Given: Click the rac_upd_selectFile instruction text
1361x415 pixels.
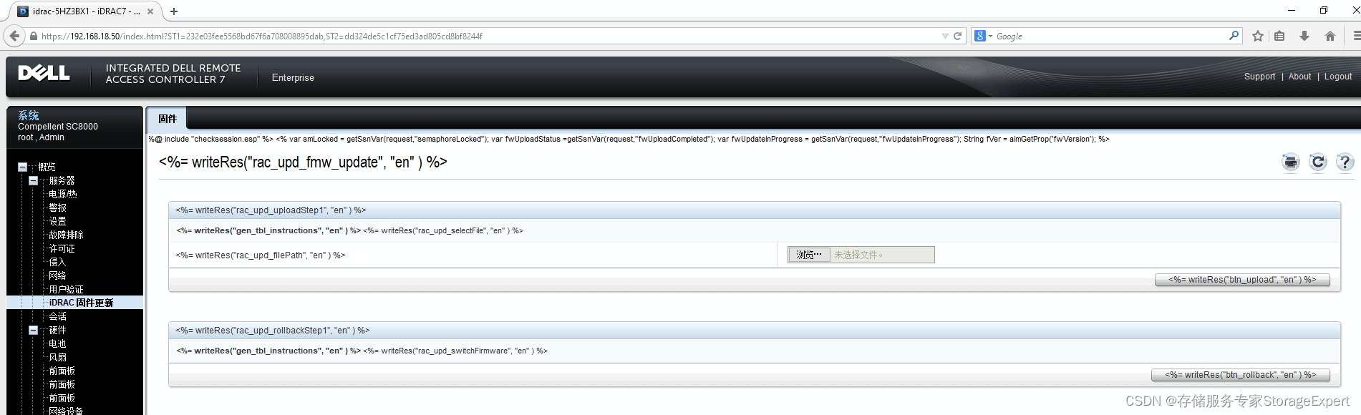Looking at the screenshot, I should 443,230.
